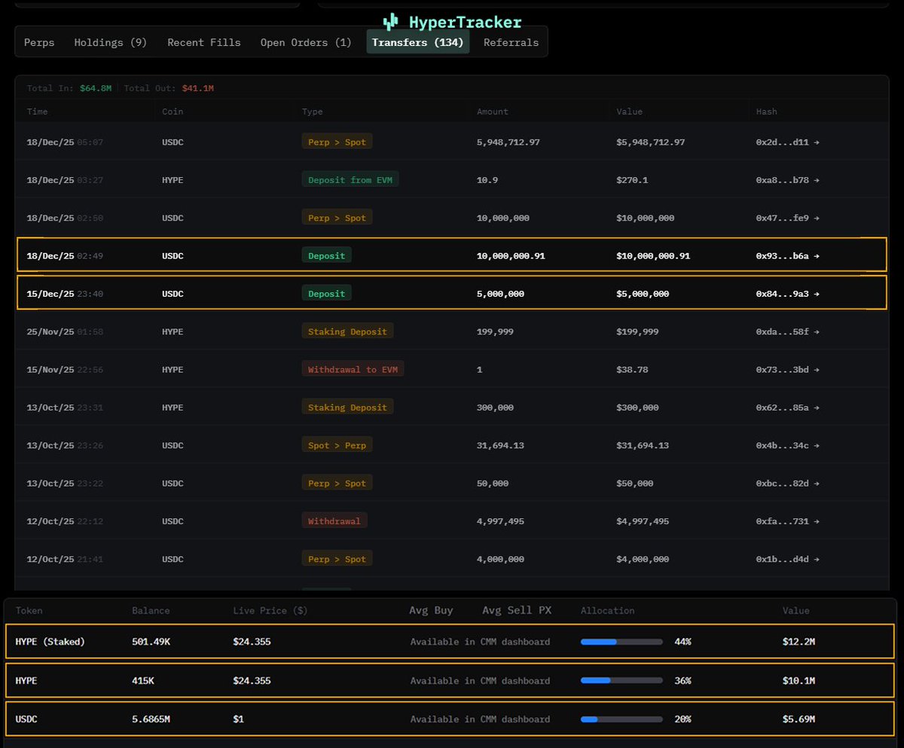
Task: Click the USDC allocation progress bar
Action: 621,719
